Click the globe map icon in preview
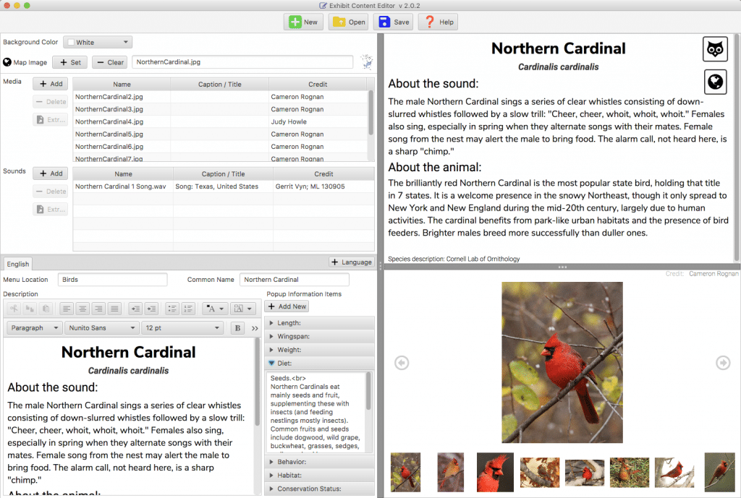The width and height of the screenshot is (741, 498). pos(715,82)
